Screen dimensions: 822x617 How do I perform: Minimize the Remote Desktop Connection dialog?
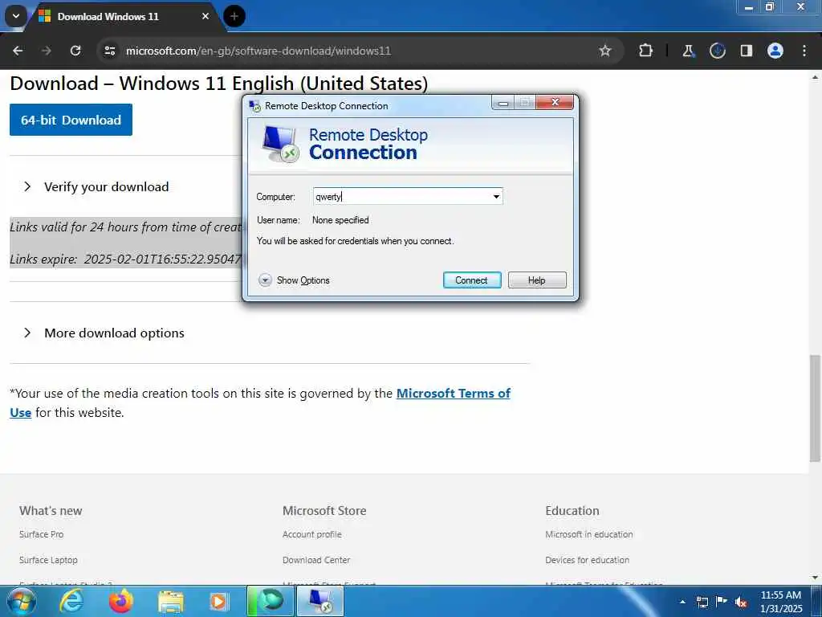click(x=503, y=103)
